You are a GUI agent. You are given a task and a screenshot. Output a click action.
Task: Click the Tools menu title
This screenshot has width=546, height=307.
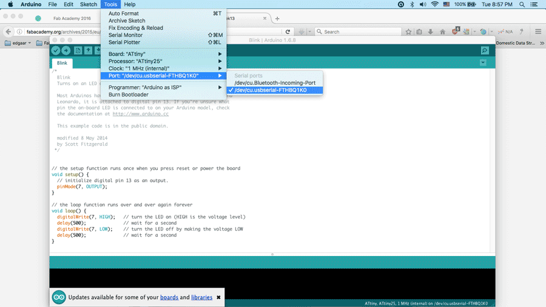click(110, 4)
